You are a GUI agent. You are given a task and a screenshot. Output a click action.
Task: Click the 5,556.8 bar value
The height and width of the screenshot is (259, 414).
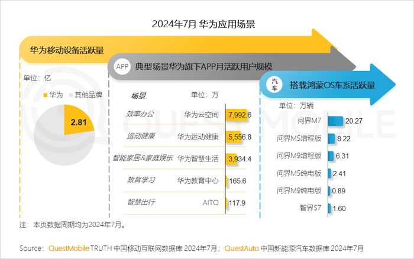[x=240, y=137]
